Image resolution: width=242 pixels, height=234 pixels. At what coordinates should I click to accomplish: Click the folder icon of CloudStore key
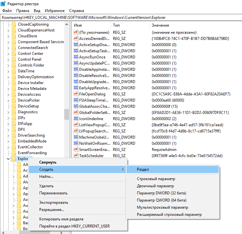click(x=14, y=36)
